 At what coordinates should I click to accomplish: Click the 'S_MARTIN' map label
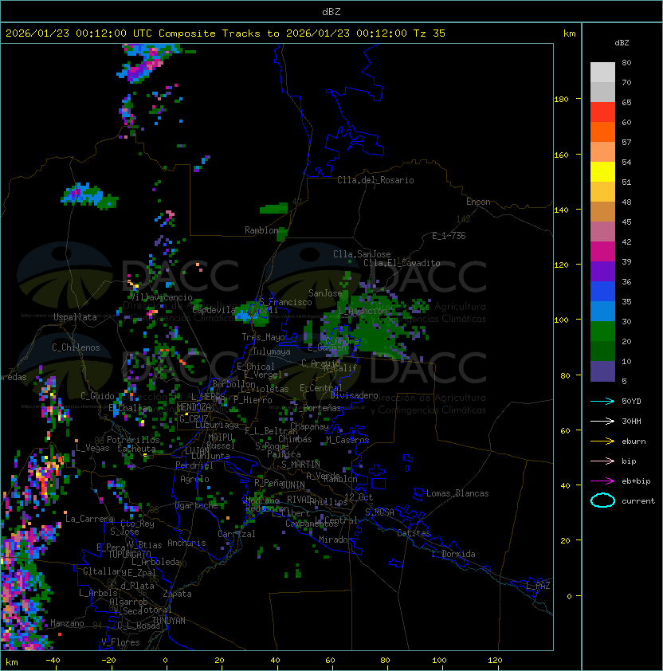point(301,465)
